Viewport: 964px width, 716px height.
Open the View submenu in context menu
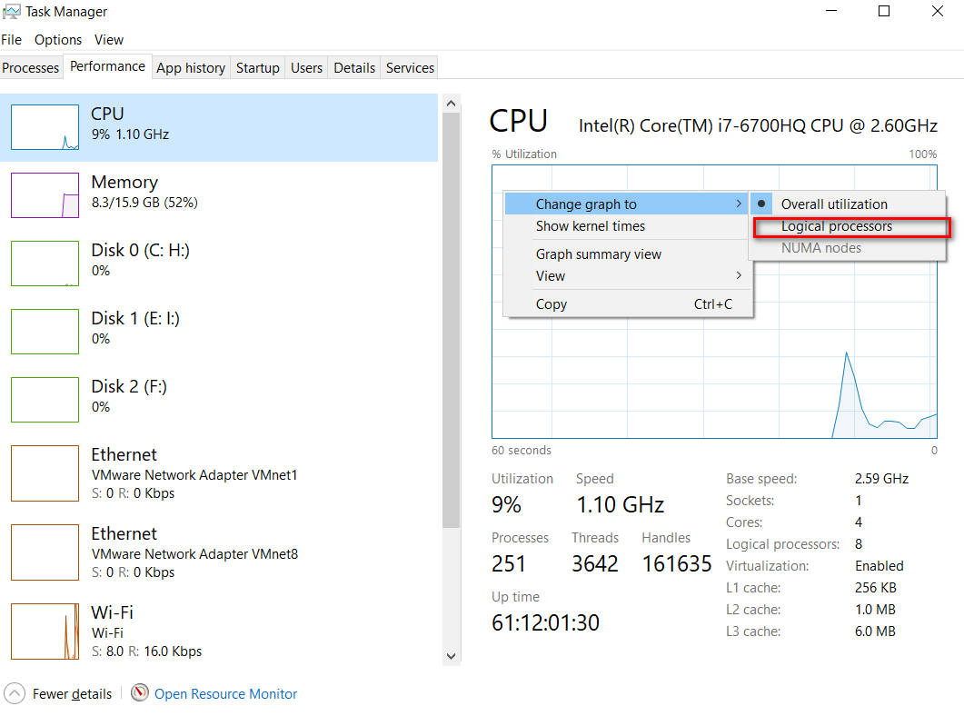(x=550, y=275)
